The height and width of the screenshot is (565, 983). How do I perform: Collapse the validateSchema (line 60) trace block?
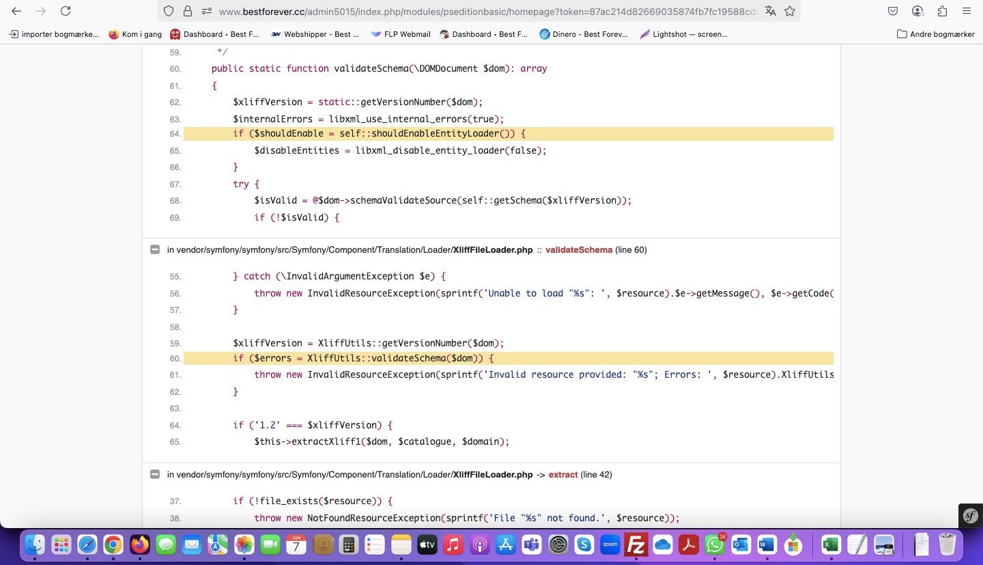tap(155, 250)
